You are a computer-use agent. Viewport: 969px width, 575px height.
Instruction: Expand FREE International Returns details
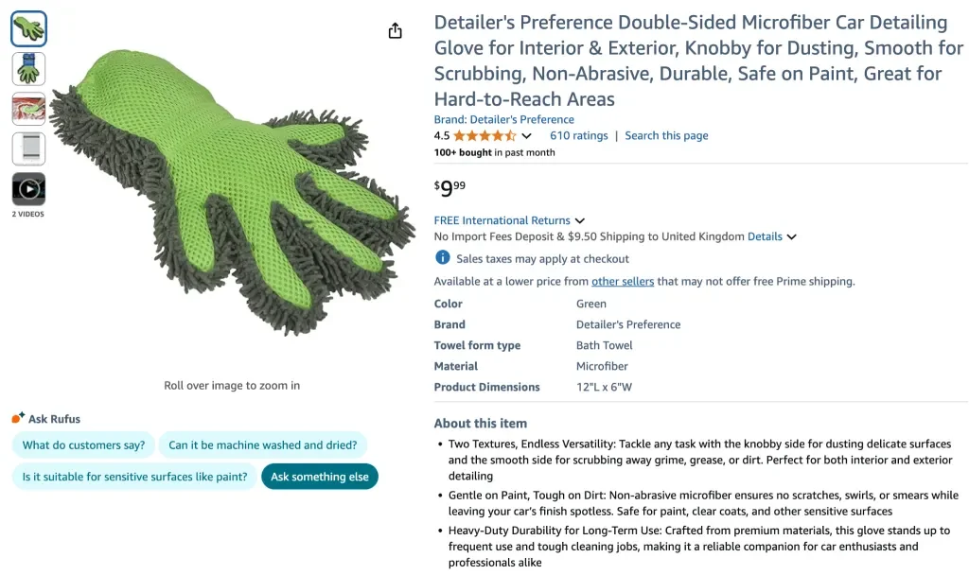579,220
